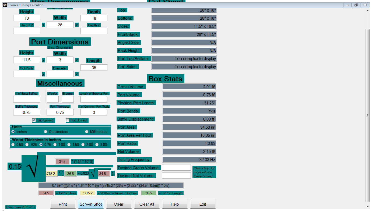This screenshot has height=211, width=372.
Task: Click the empty Depth 2 field
Action: pyautogui.click(x=94, y=31)
